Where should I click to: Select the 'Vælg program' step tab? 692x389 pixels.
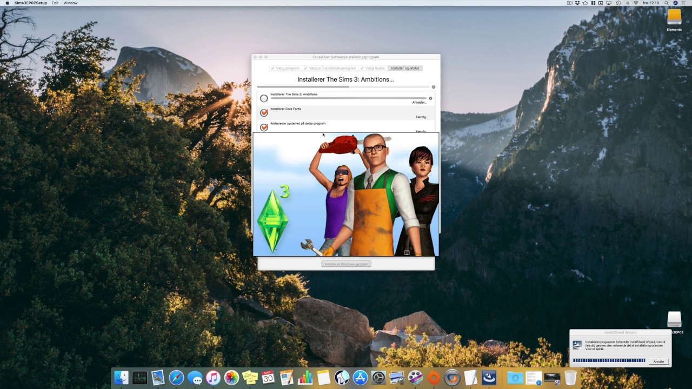pyautogui.click(x=285, y=68)
